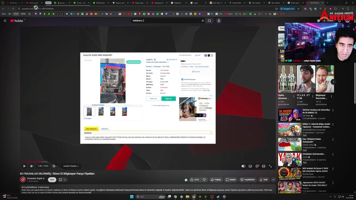
Task: Open the Settings gear in the taskbar
Action: 224,197
